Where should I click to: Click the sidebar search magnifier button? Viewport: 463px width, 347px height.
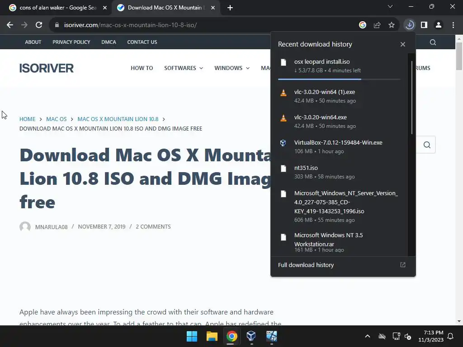pyautogui.click(x=427, y=145)
